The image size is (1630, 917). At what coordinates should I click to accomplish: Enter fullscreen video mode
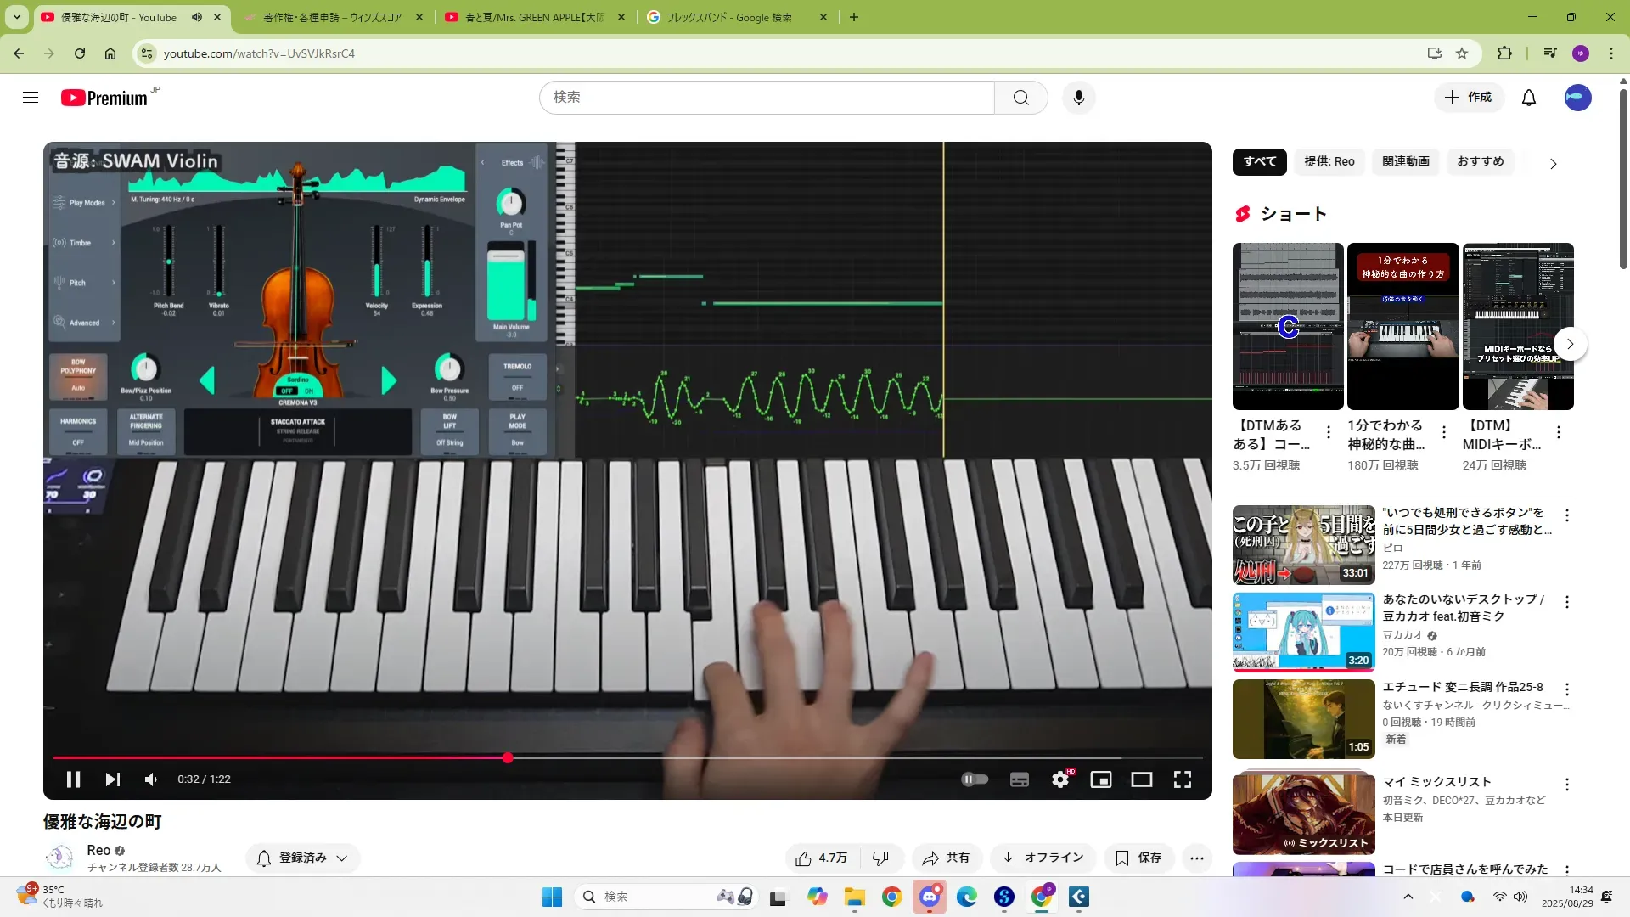pyautogui.click(x=1182, y=779)
